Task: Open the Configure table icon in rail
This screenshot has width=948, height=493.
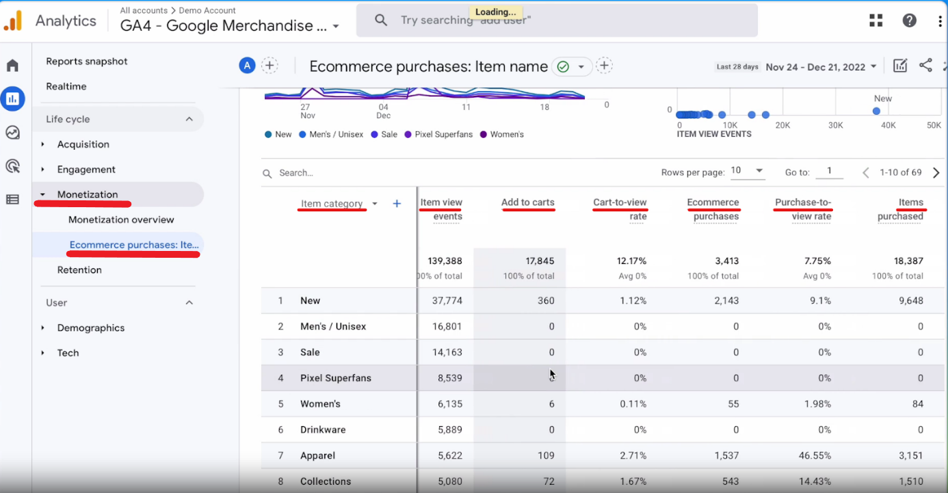Action: 12,200
